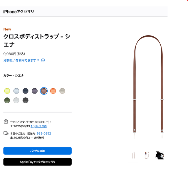Show strap with iPhone thumbnail
The height and width of the screenshot is (169, 188).
tap(147, 155)
